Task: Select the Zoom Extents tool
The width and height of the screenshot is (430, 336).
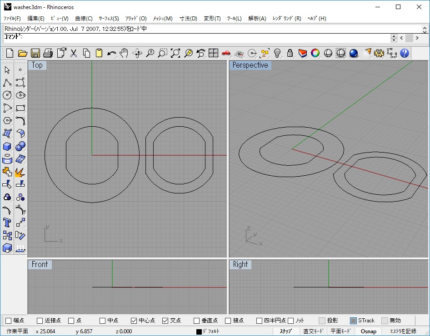Action: tap(175, 53)
